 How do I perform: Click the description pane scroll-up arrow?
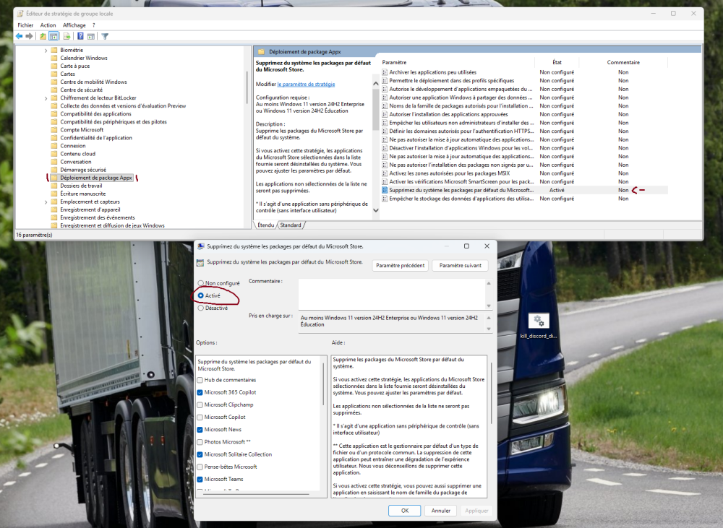(x=376, y=84)
